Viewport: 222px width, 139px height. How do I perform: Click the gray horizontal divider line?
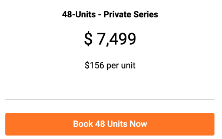click(110, 100)
